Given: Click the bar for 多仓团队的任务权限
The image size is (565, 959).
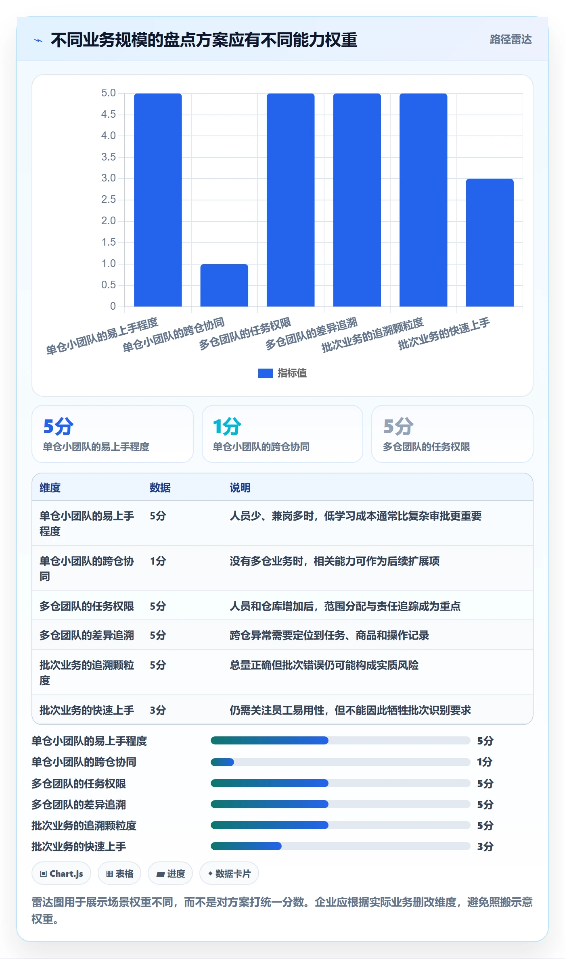Looking at the screenshot, I should (291, 200).
